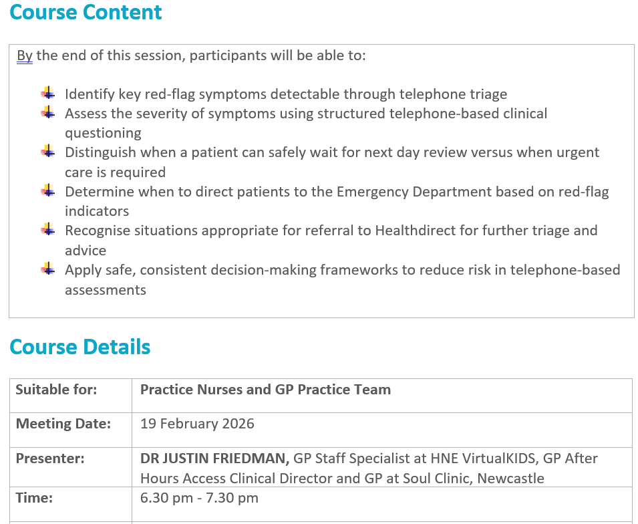638x524 pixels.
Task: Click the word "Healthdirect" in the objectives
Action: [x=416, y=231]
